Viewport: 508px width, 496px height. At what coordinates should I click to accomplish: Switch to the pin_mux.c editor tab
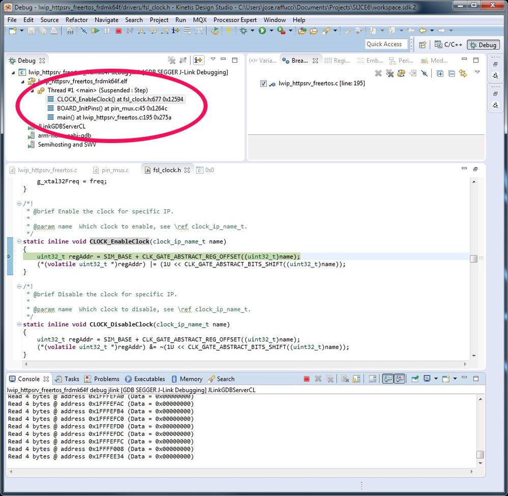click(111, 170)
